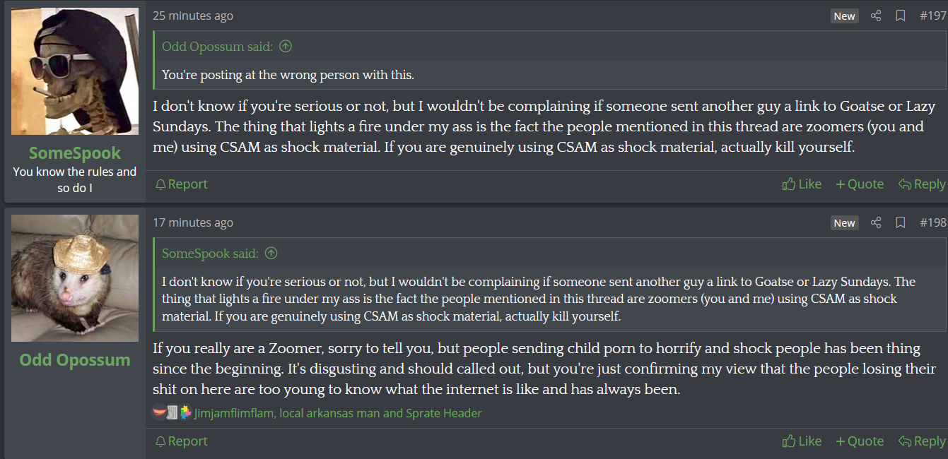Viewport: 948px width, 459px height.
Task: Quote SomeSpook's post #197
Action: click(x=860, y=184)
